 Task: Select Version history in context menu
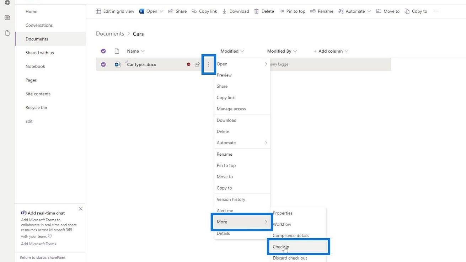coord(242,199)
